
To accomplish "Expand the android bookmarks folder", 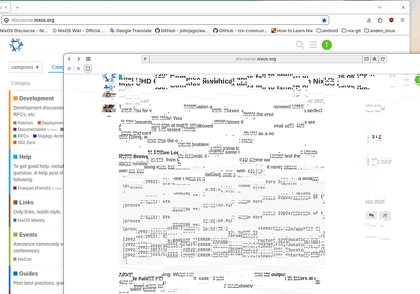I will (x=327, y=31).
